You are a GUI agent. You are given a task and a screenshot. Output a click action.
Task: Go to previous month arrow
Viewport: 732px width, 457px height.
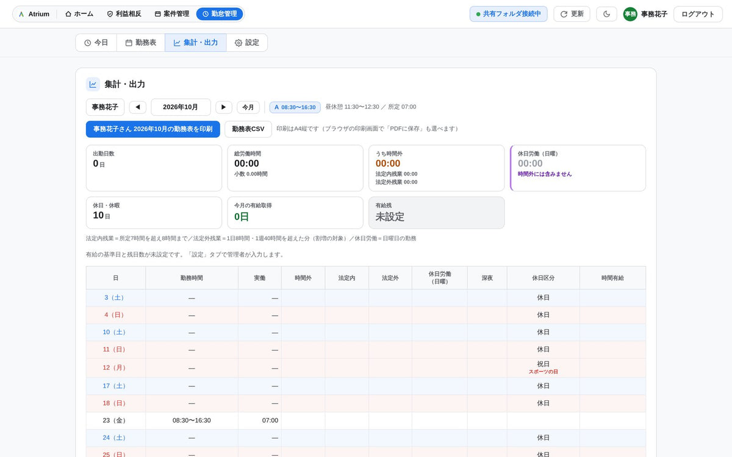[138, 107]
